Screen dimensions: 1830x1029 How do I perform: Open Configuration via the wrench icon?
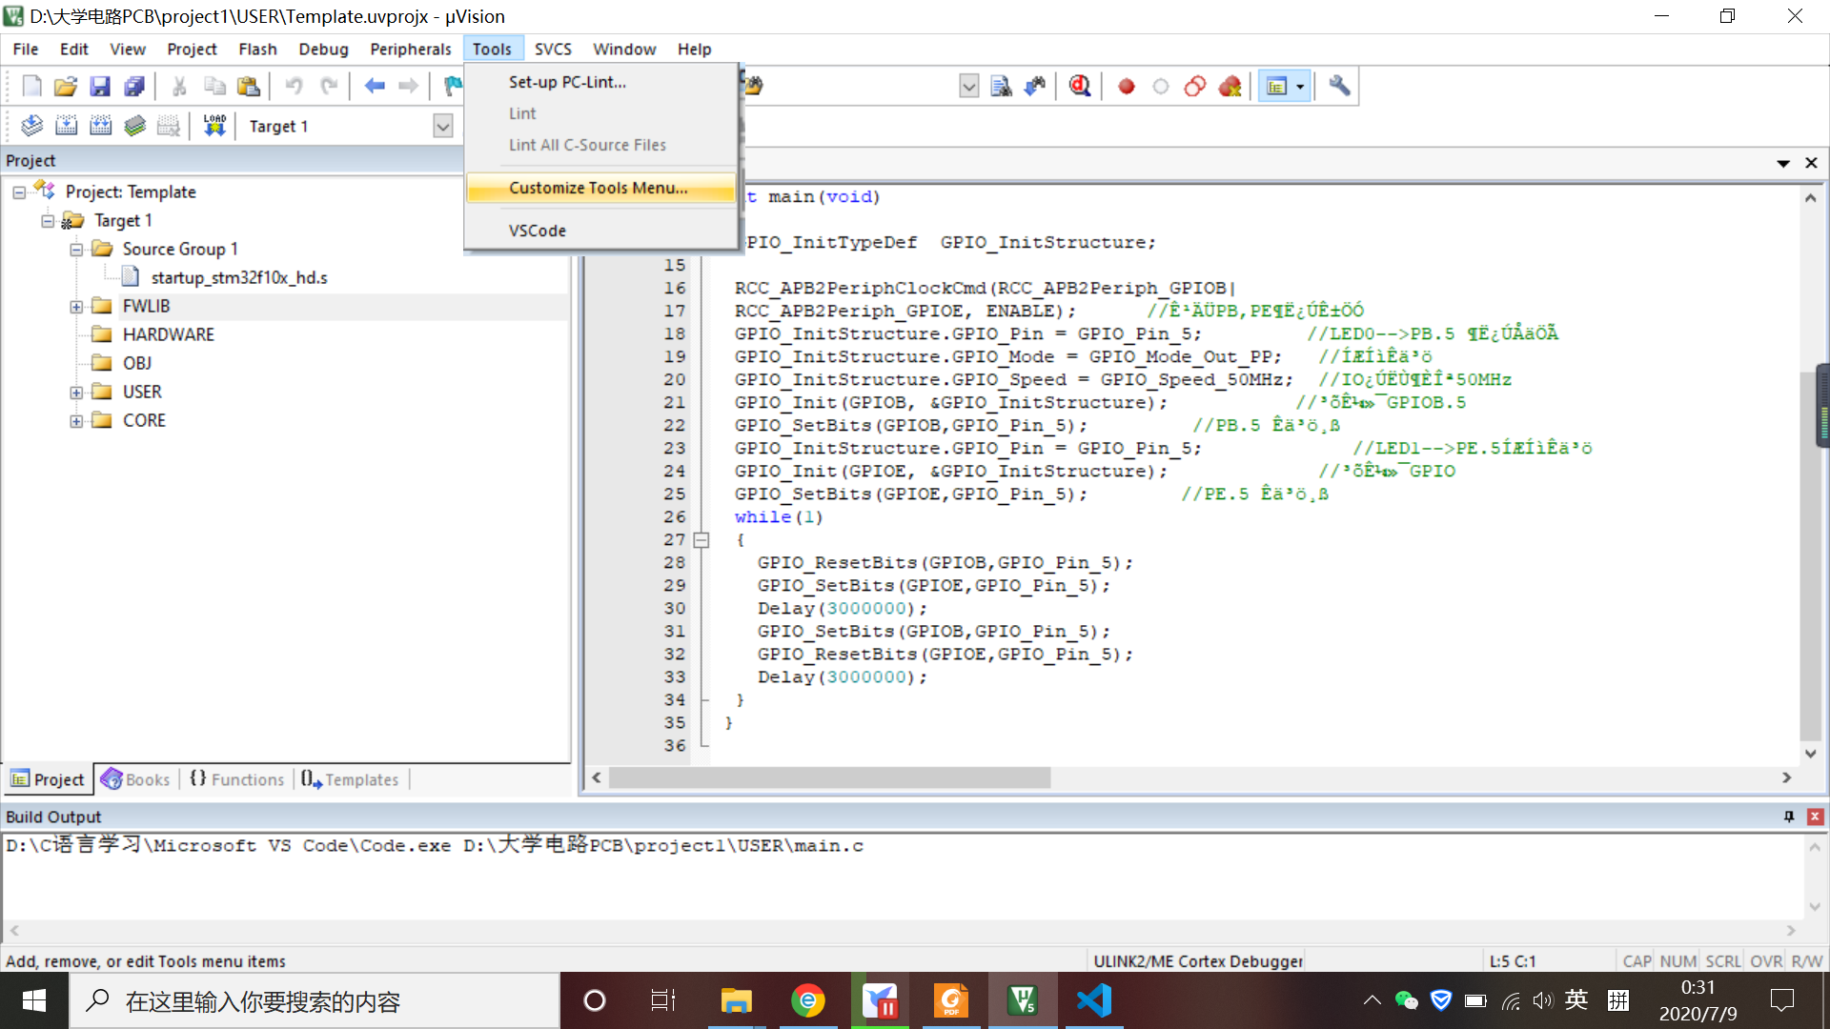click(1339, 87)
